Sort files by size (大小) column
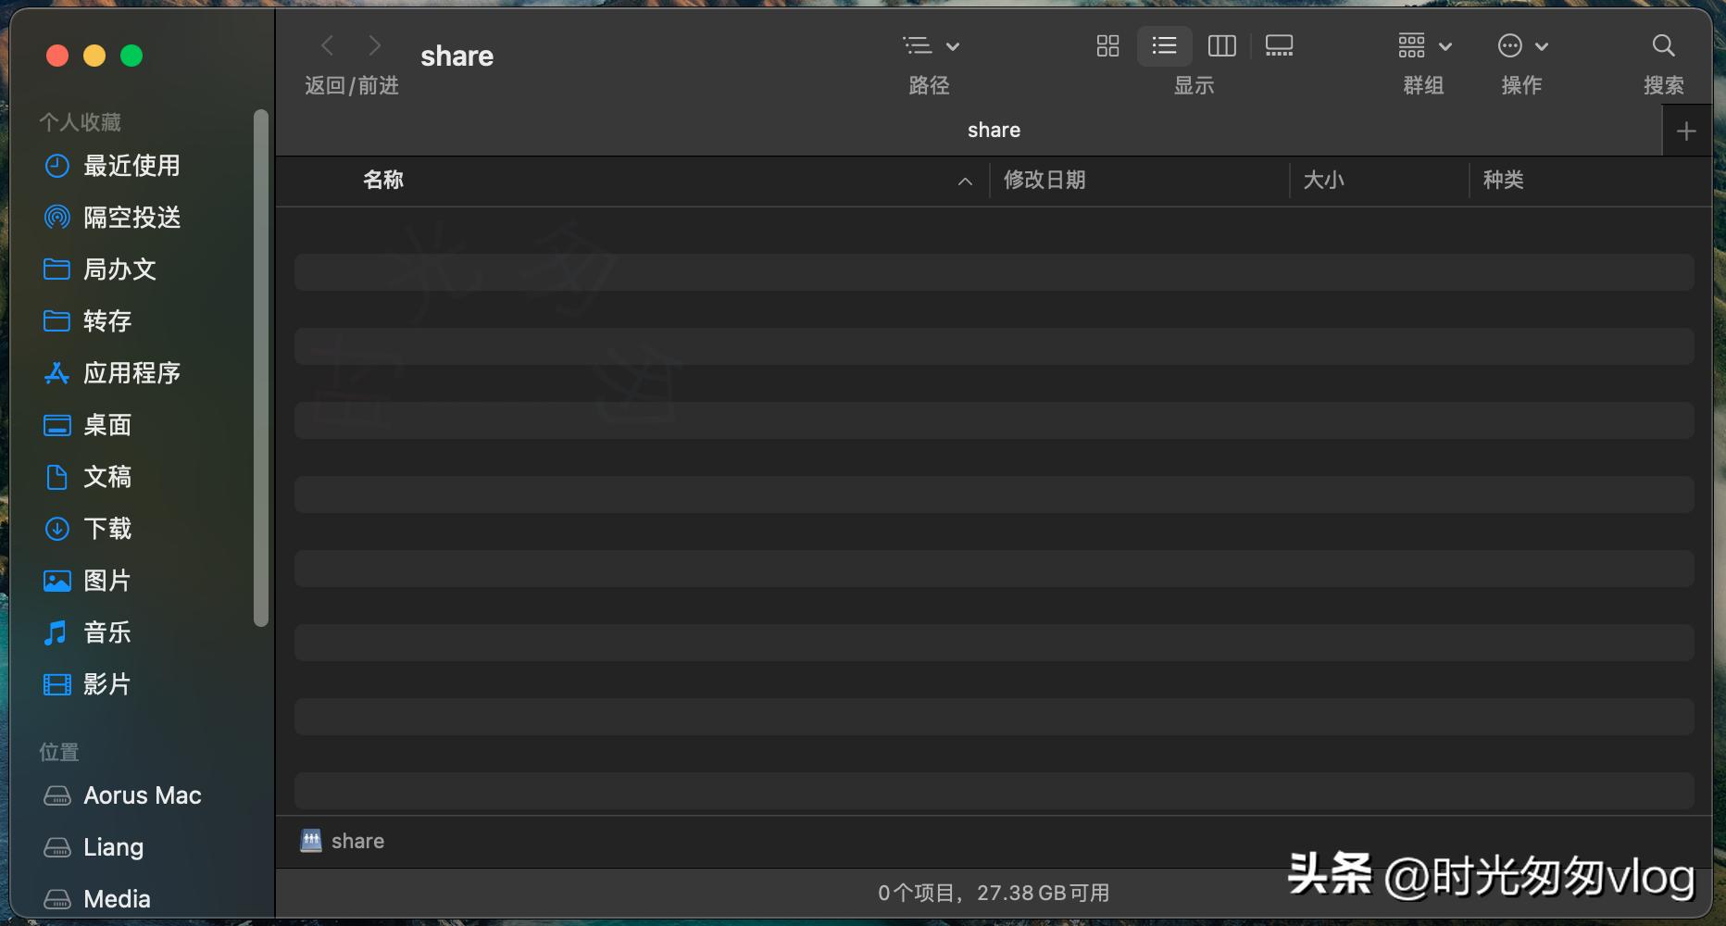1726x926 pixels. [x=1325, y=180]
